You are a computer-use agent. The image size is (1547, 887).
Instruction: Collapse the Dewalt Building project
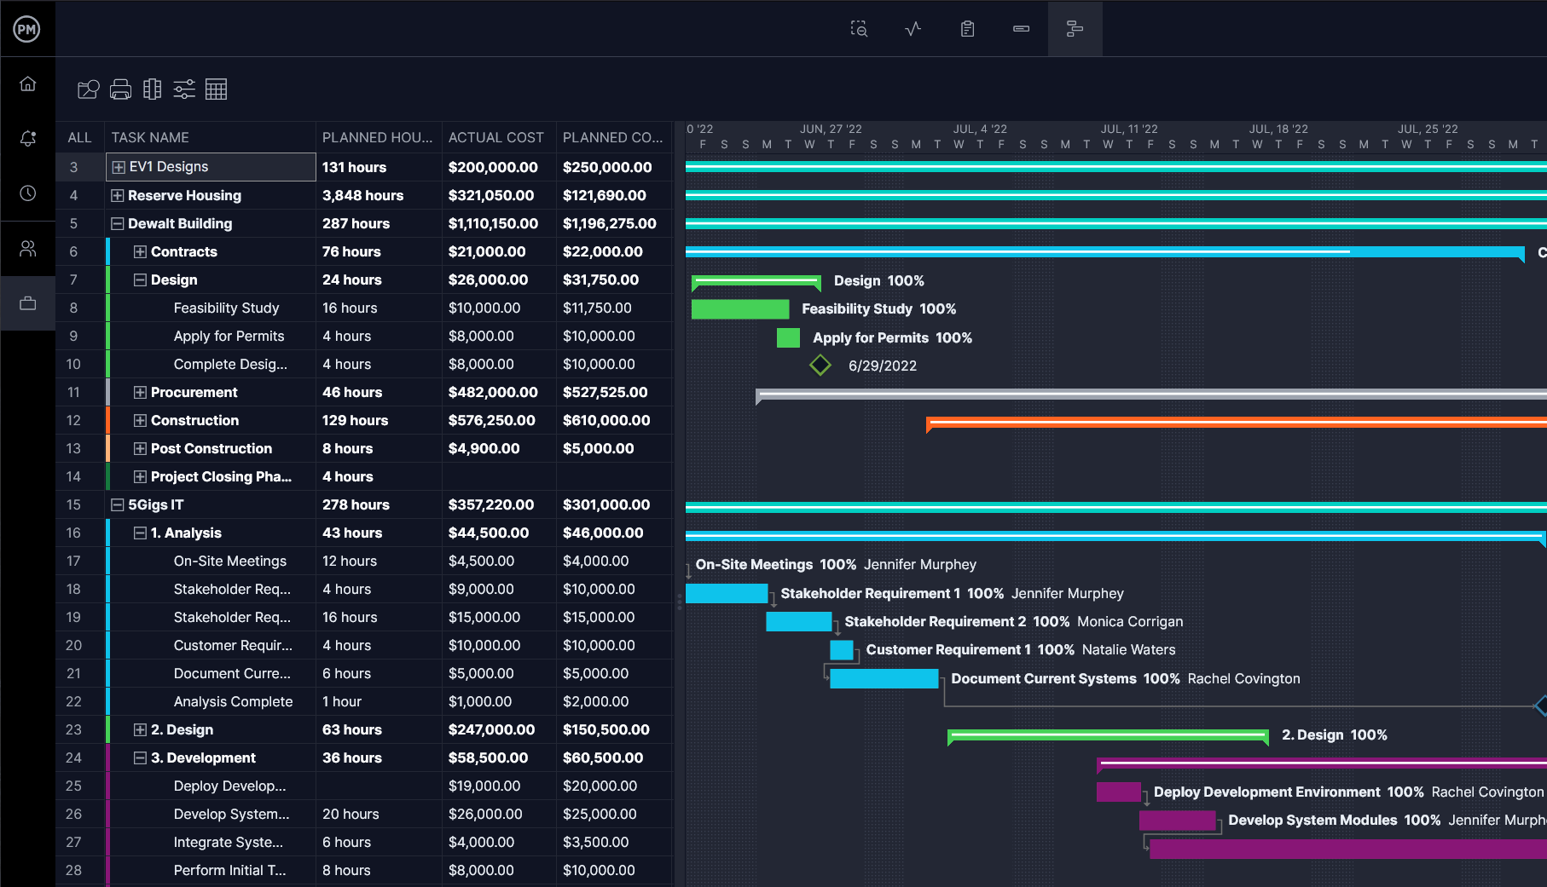[118, 224]
